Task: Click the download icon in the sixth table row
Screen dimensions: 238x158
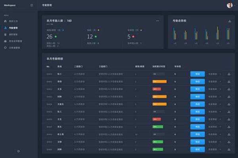Action: [x=229, y=112]
